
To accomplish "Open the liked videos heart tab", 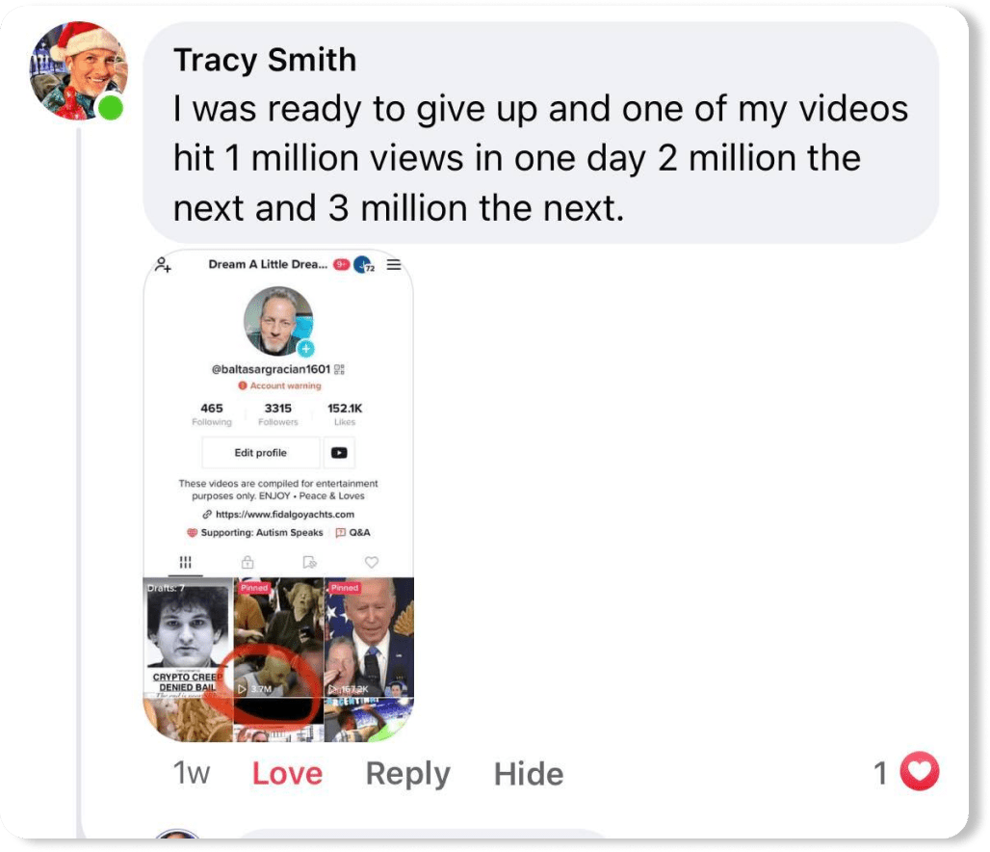I will pyautogui.click(x=372, y=562).
